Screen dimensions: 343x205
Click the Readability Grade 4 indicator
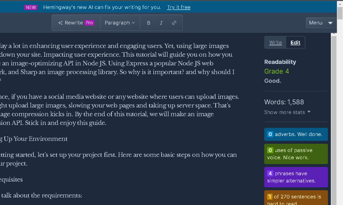click(x=277, y=71)
